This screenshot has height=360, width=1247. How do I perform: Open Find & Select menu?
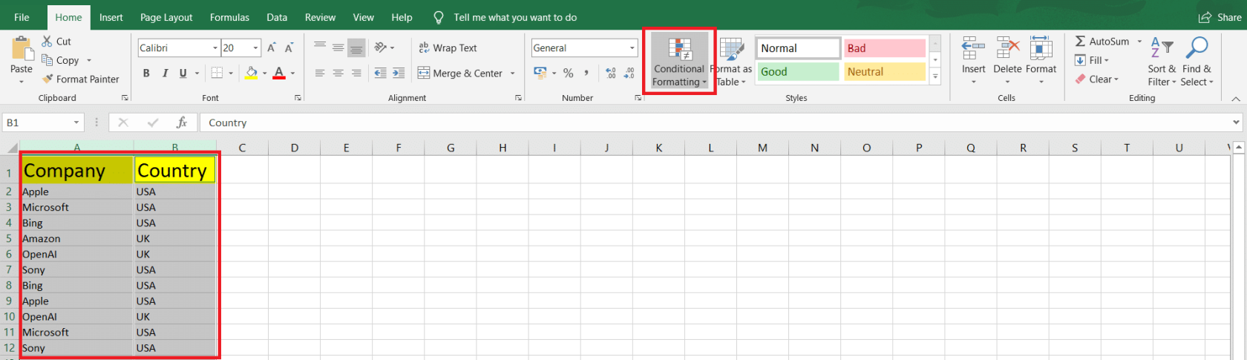(1197, 62)
